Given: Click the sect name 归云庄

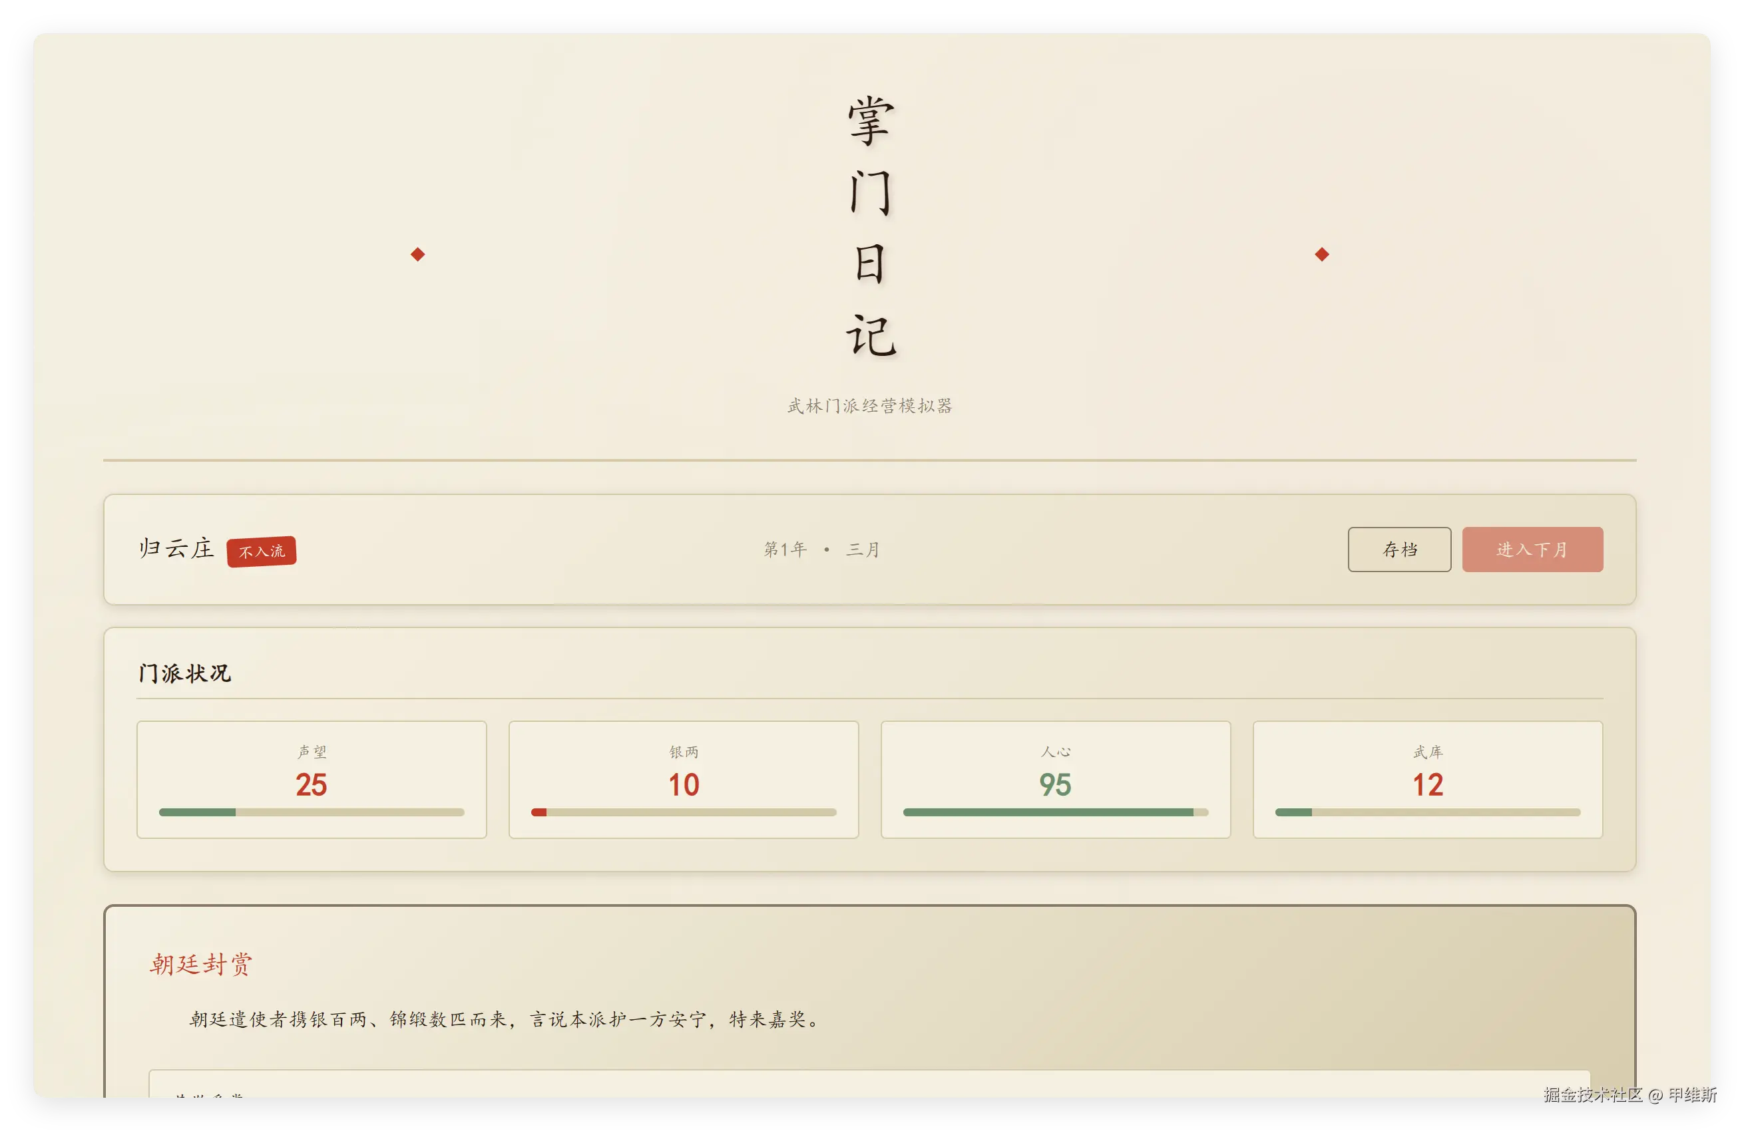Looking at the screenshot, I should [176, 548].
